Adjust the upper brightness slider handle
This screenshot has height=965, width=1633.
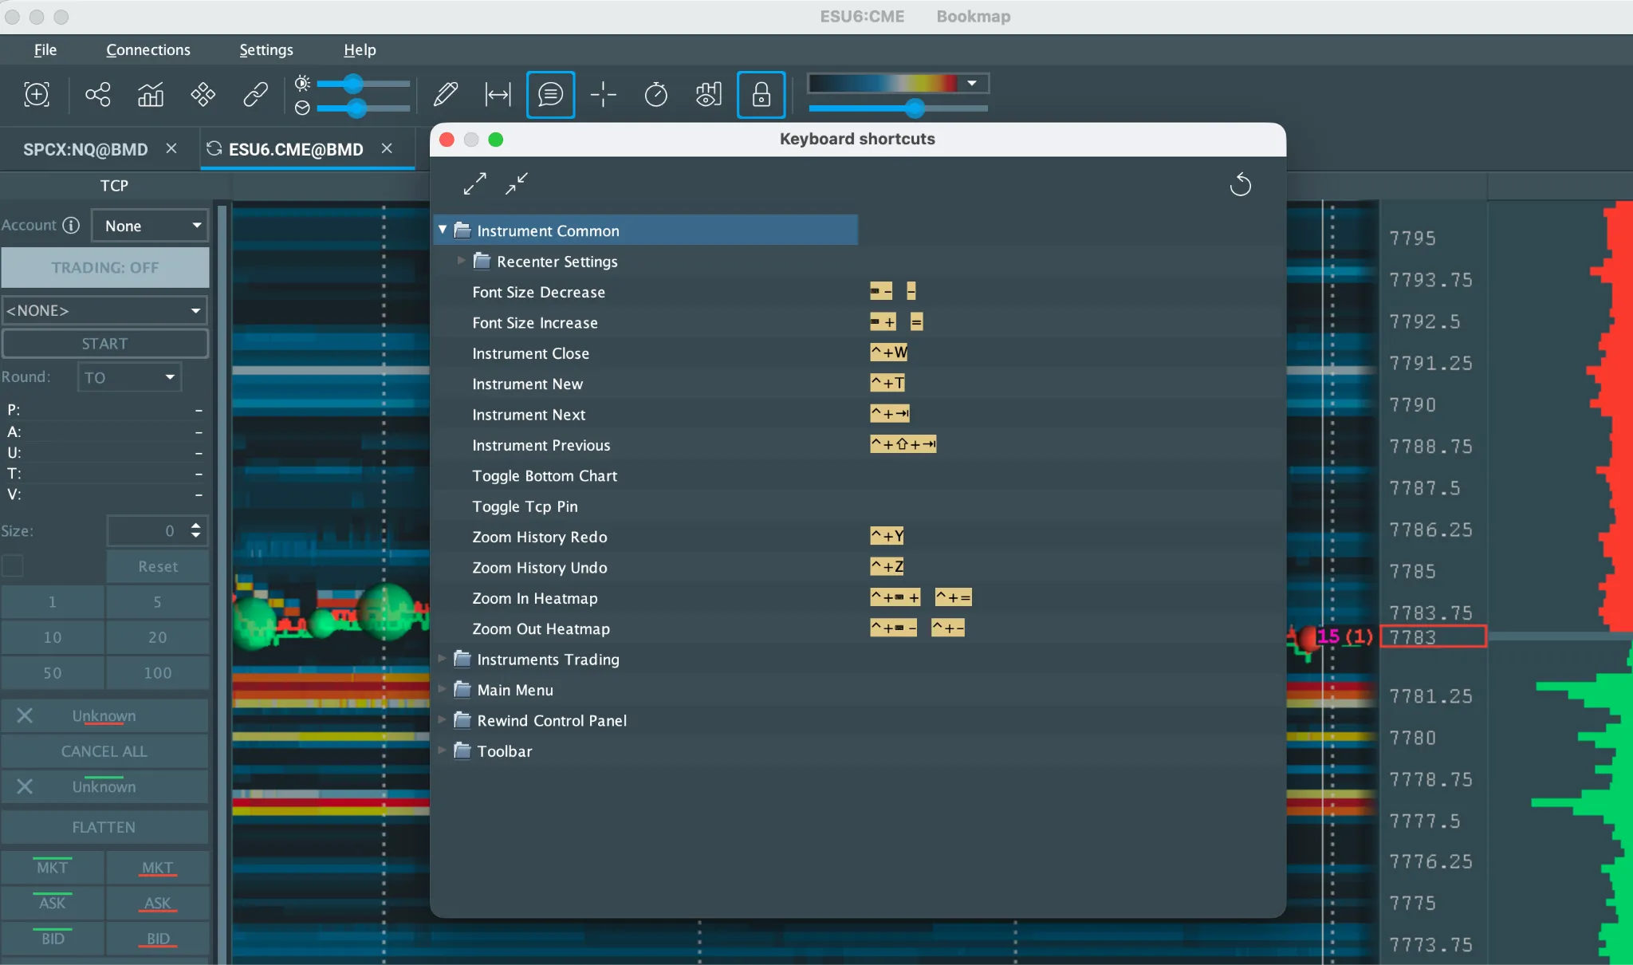[x=353, y=83]
